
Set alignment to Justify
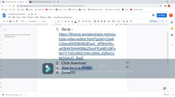coord(104,21)
